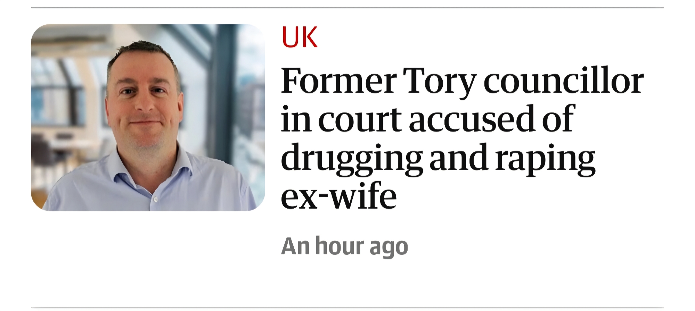Click the word 'raping' in the headline
695x311 pixels.
545,159
